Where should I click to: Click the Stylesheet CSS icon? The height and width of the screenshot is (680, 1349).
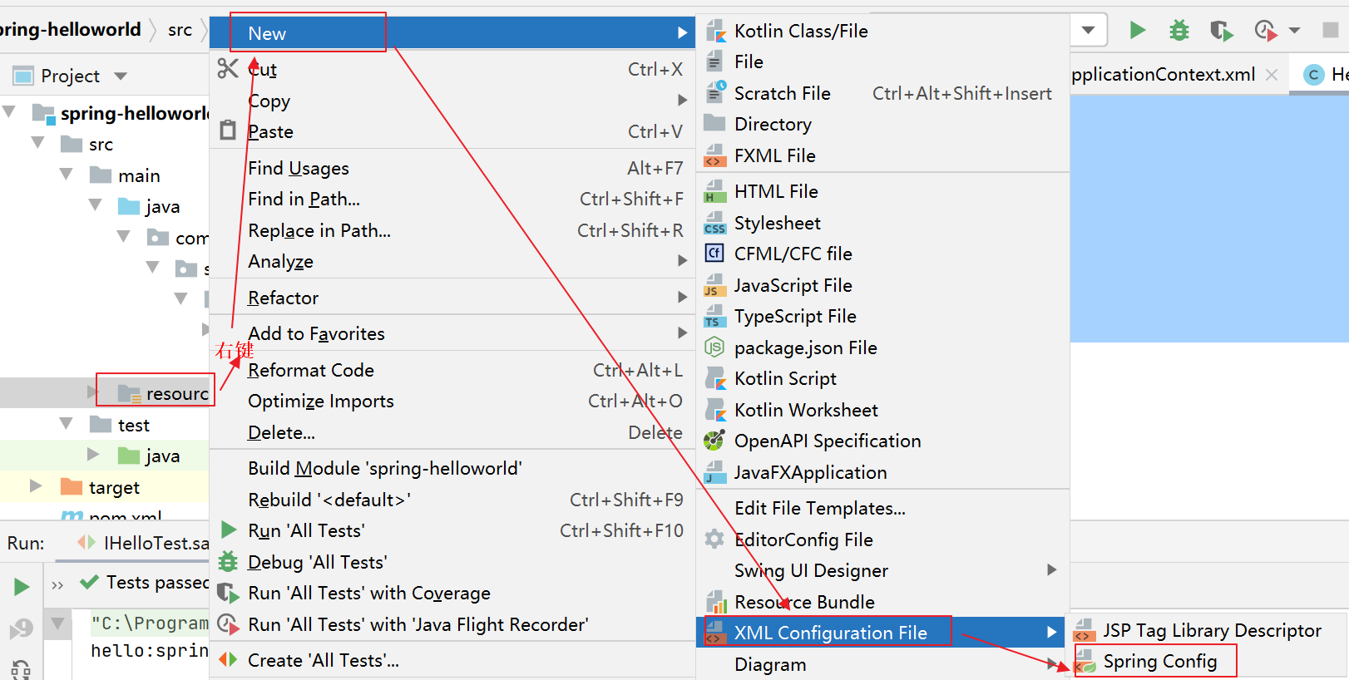(714, 224)
